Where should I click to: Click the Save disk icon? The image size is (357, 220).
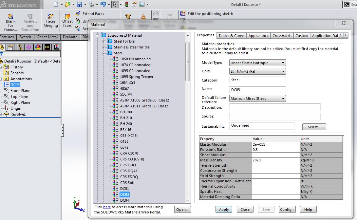(x=80, y=4)
